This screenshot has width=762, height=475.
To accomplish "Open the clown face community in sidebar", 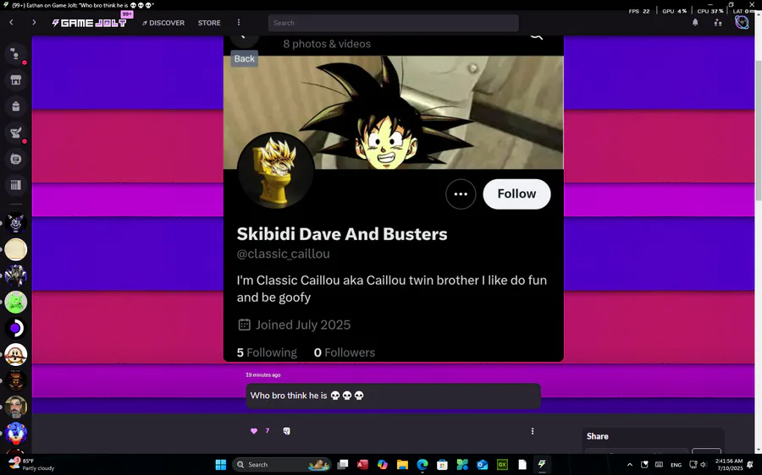I will click(15, 224).
